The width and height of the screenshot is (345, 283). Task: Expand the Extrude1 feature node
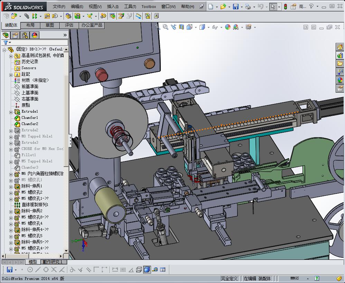pos(11,112)
